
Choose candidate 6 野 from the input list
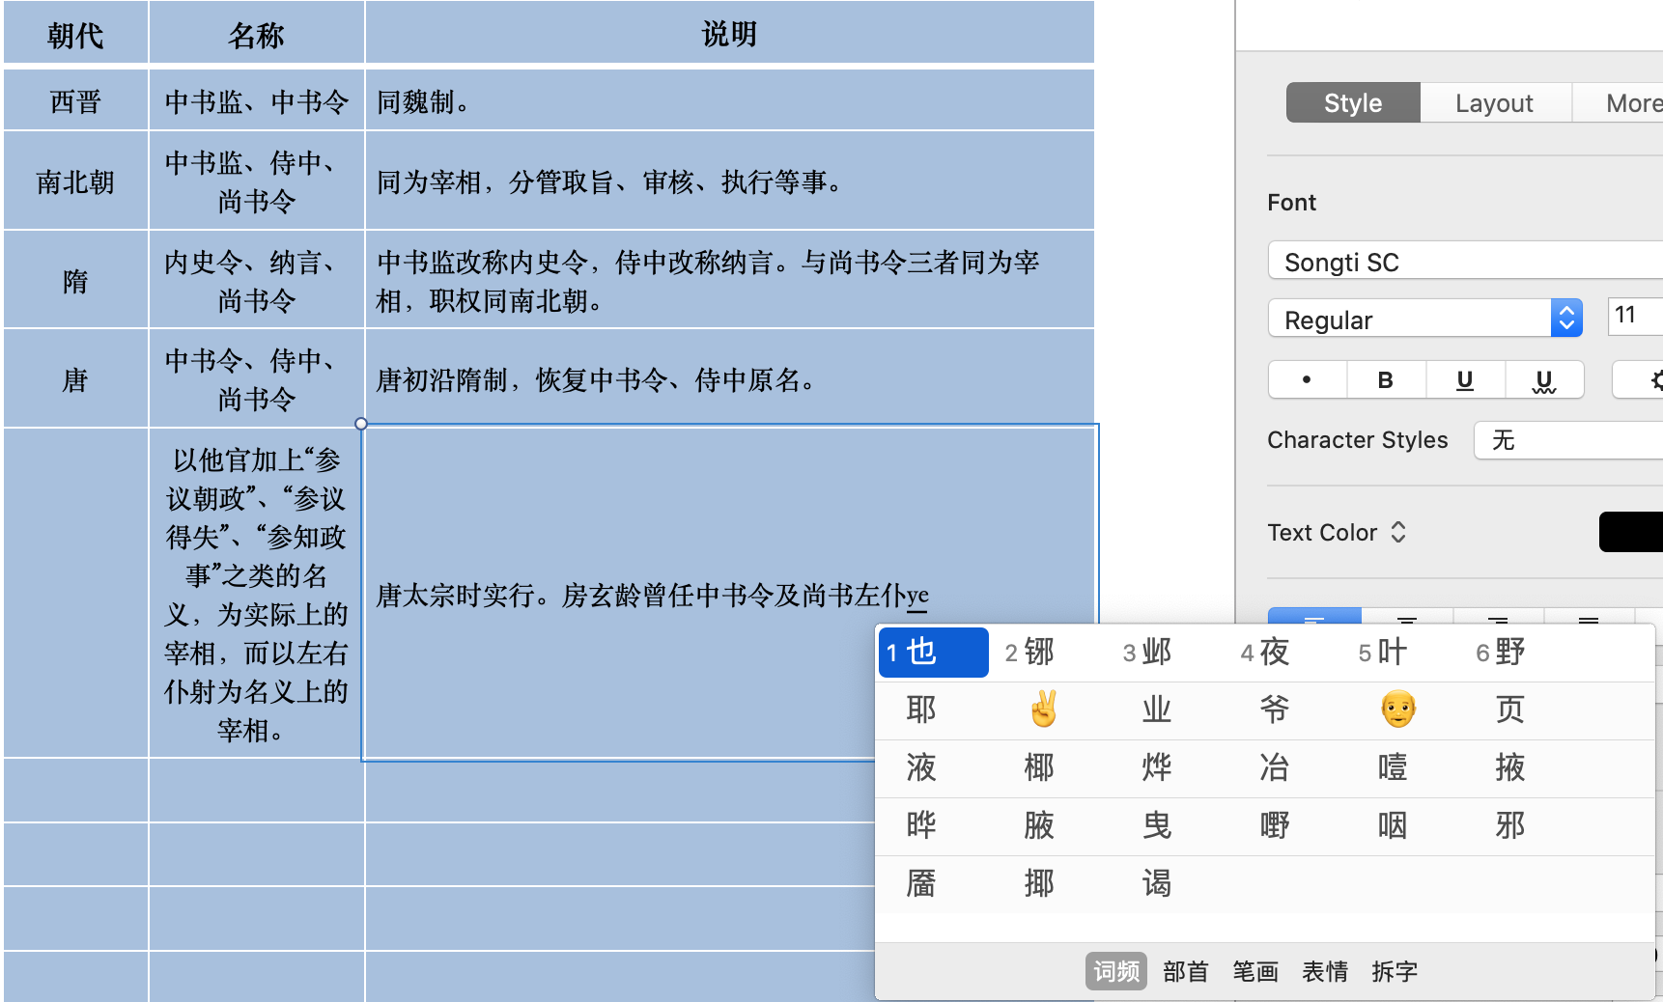[1501, 653]
